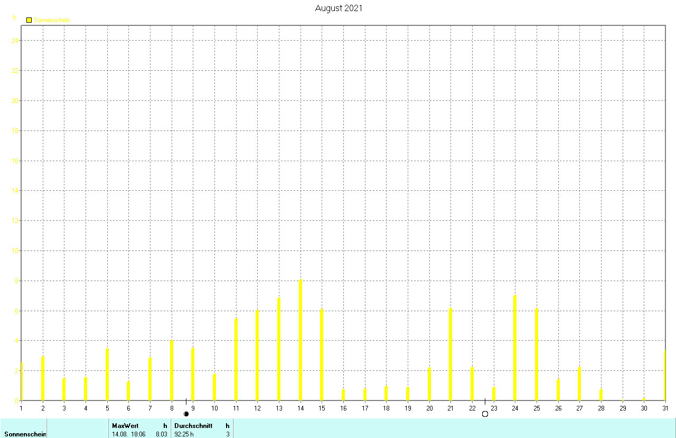
Task: Click the x-axis label 17
Action: pos(365,408)
